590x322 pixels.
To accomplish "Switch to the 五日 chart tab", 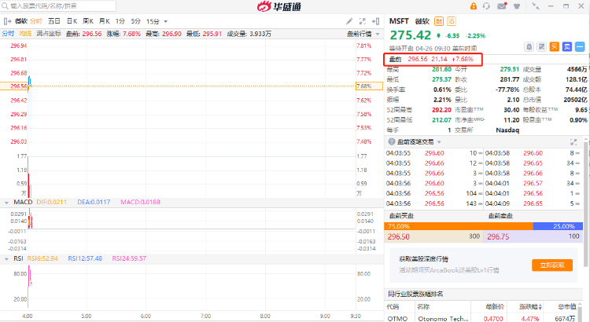I will 54,21.
